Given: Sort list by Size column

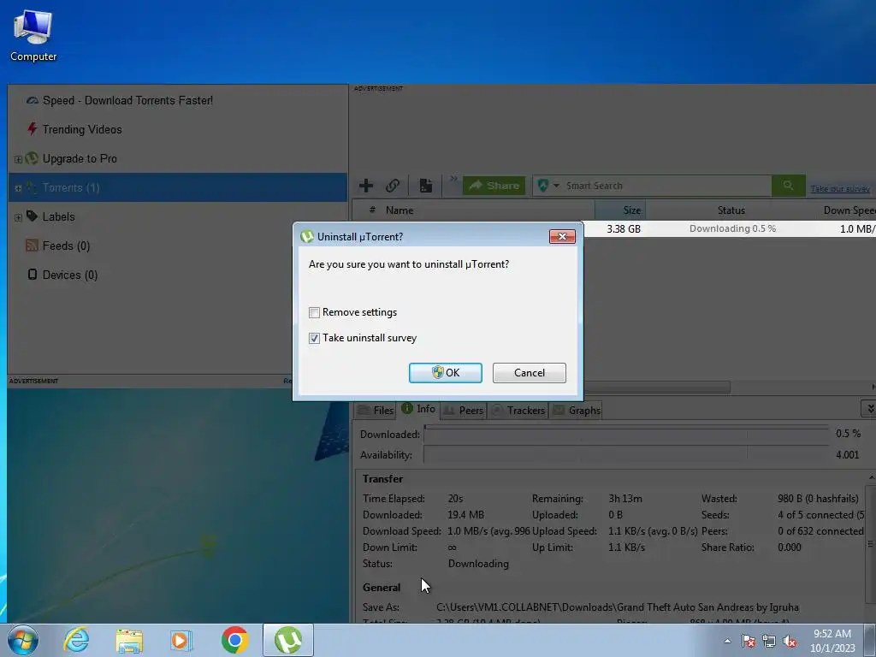Looking at the screenshot, I should click(x=620, y=210).
